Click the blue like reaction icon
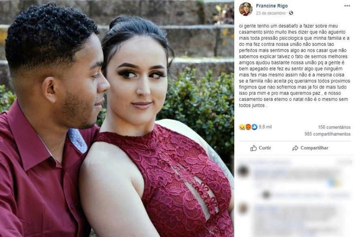The width and height of the screenshot is (355, 237). [x=254, y=127]
